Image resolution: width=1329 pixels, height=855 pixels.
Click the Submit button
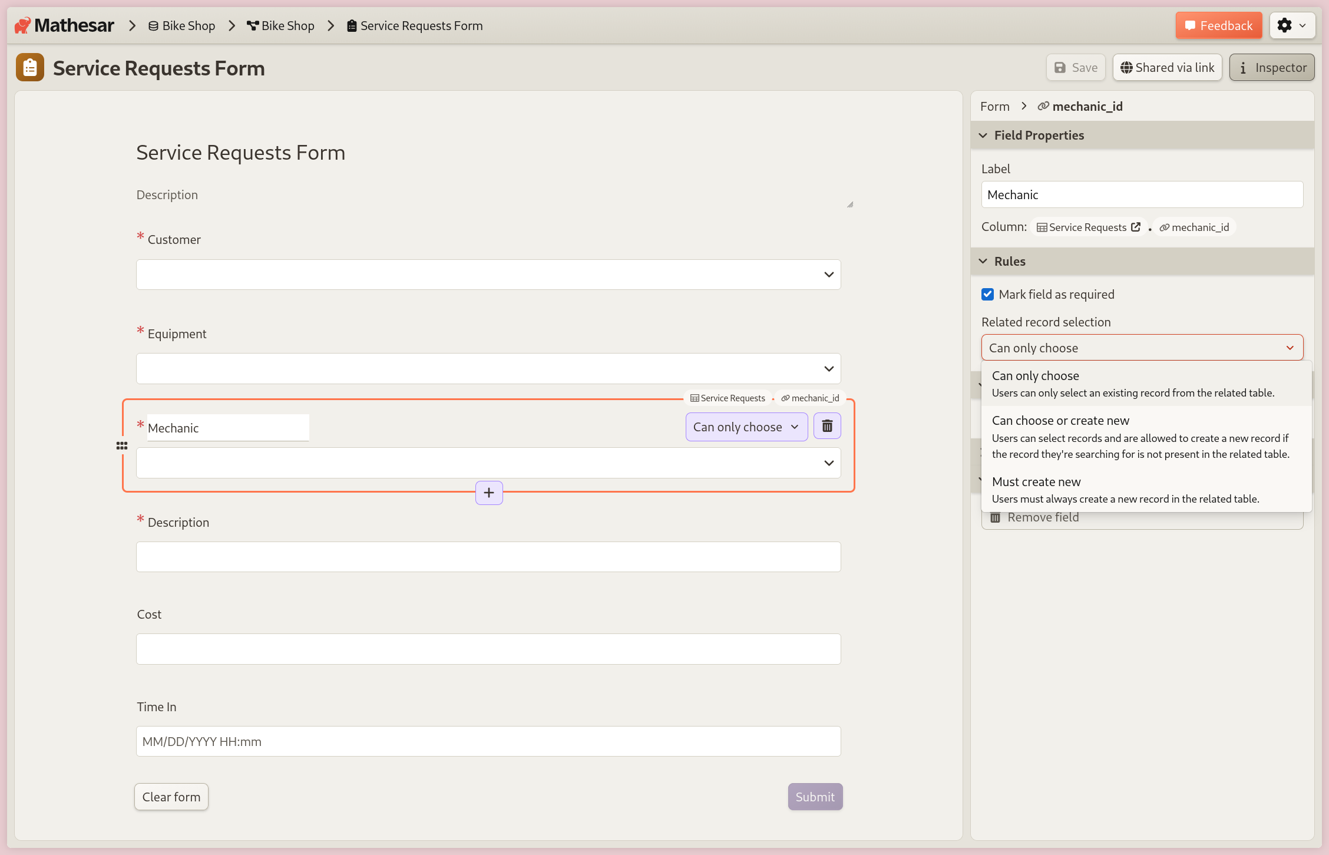pos(815,796)
